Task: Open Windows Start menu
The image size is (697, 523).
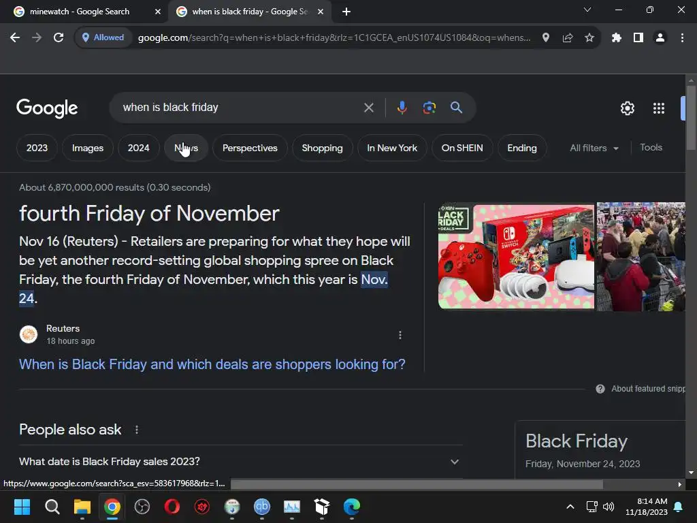Action: click(22, 507)
